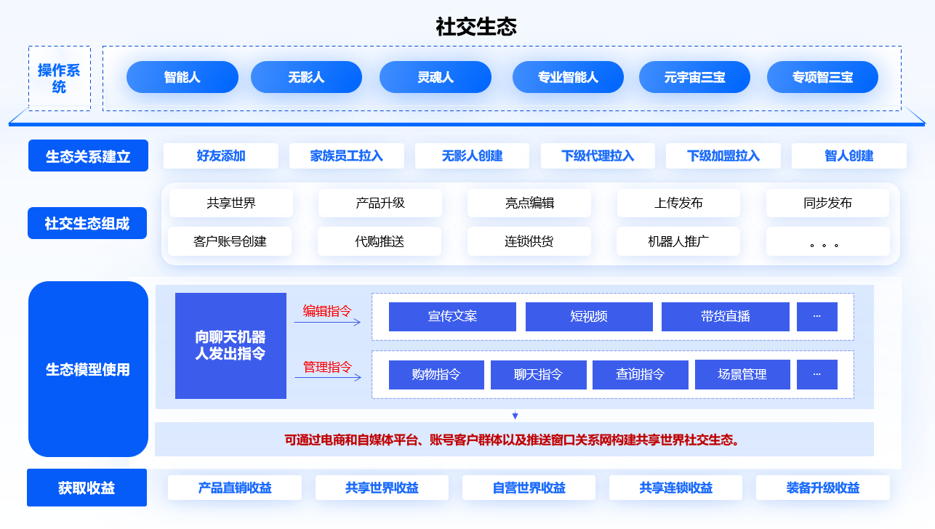Click the red 编辑指令 arrow label
The height and width of the screenshot is (529, 935).
pyautogui.click(x=327, y=312)
